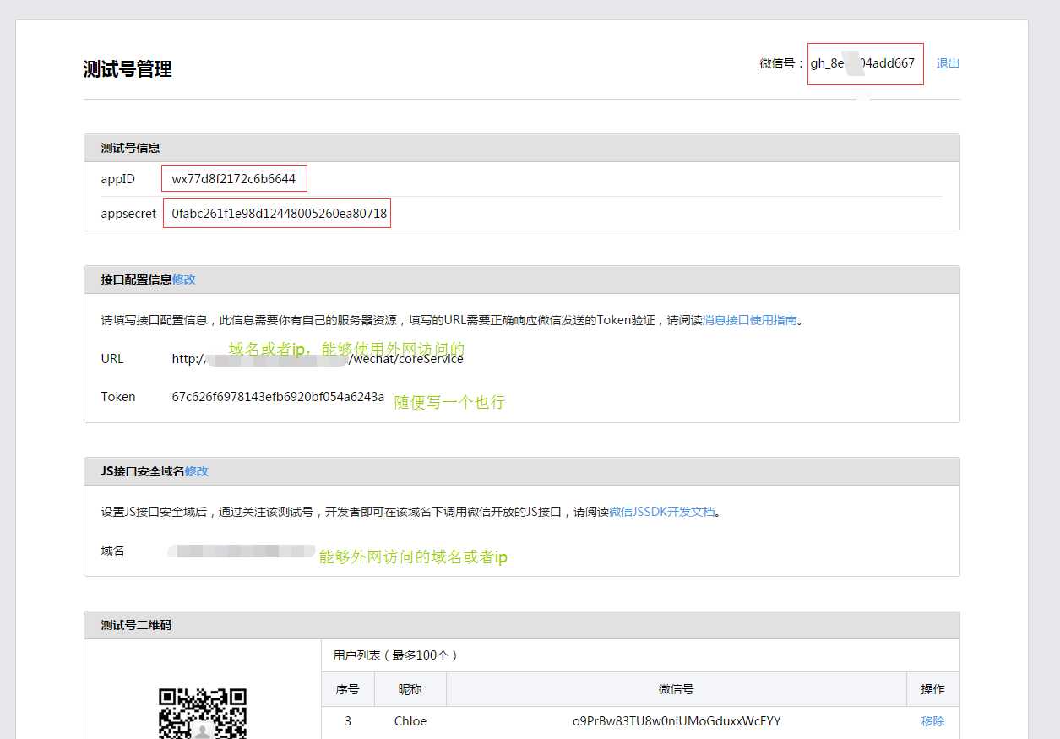
Task: Click the 微信号 column header in user table
Action: 677,689
